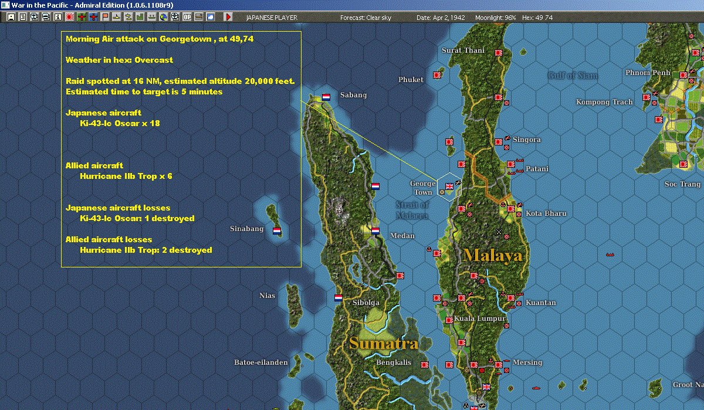Select the Dutch flag base near Sibolga
This screenshot has width=704, height=410.
pos(338,298)
